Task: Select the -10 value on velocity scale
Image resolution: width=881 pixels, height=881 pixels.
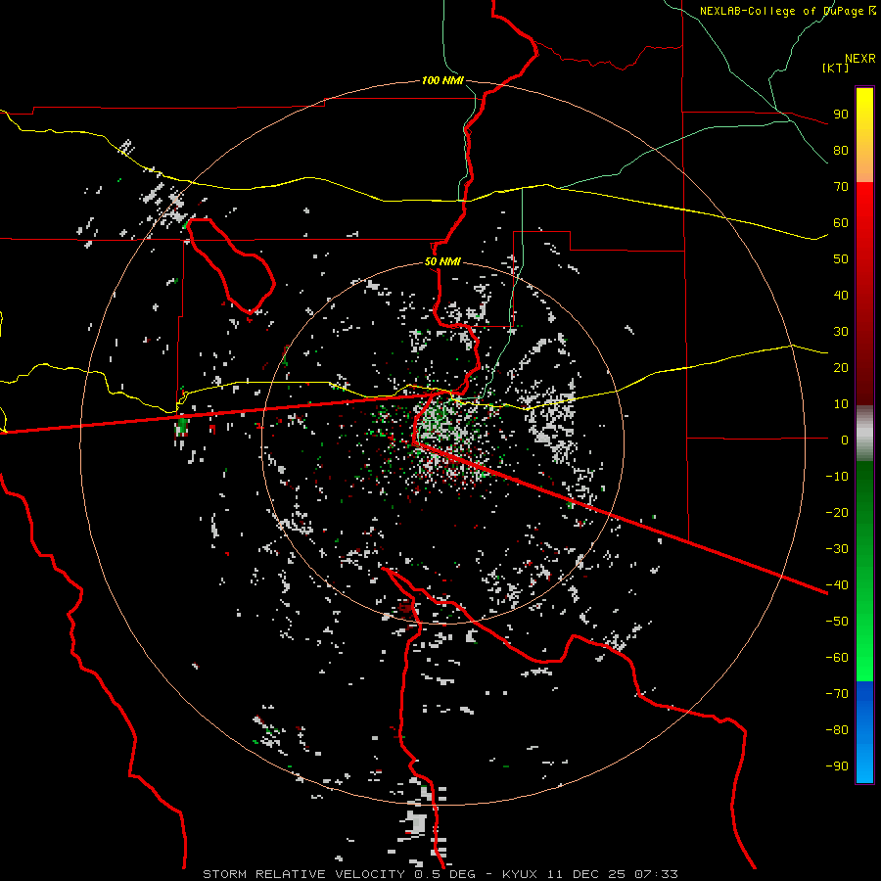Action: click(x=837, y=477)
